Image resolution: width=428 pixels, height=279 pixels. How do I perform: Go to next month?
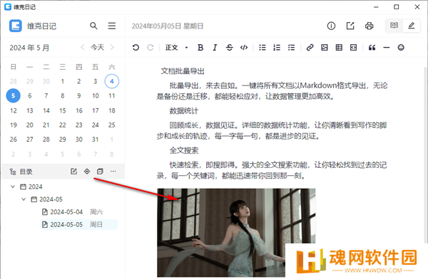click(x=112, y=48)
